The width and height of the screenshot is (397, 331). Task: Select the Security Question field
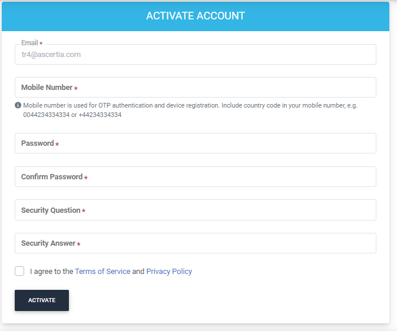point(196,210)
